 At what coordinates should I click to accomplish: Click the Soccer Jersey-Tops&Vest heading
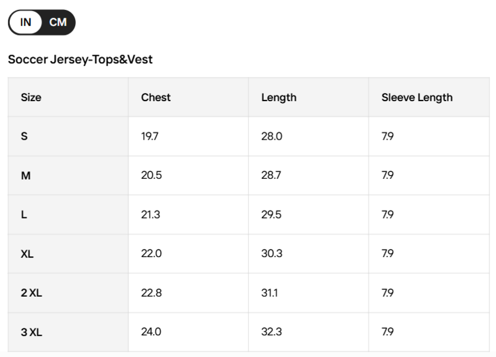[80, 60]
